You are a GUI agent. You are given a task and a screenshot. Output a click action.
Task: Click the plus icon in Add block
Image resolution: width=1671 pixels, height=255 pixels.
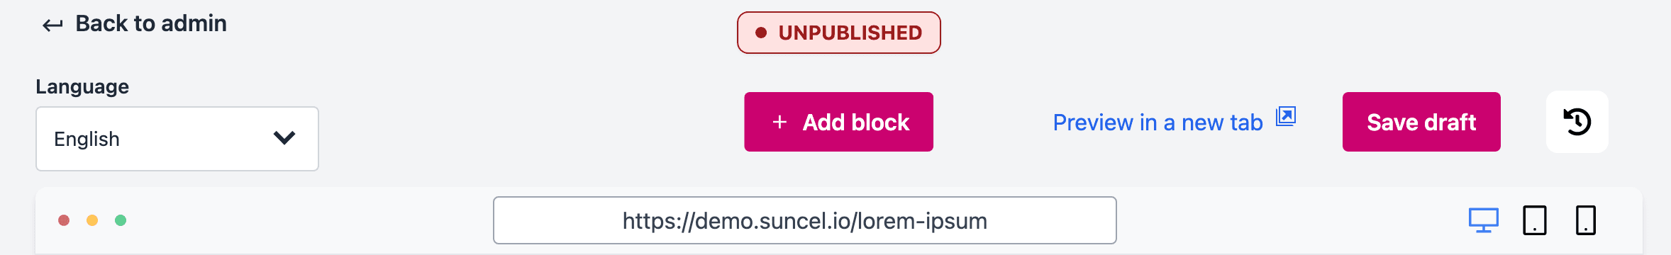pyautogui.click(x=779, y=122)
